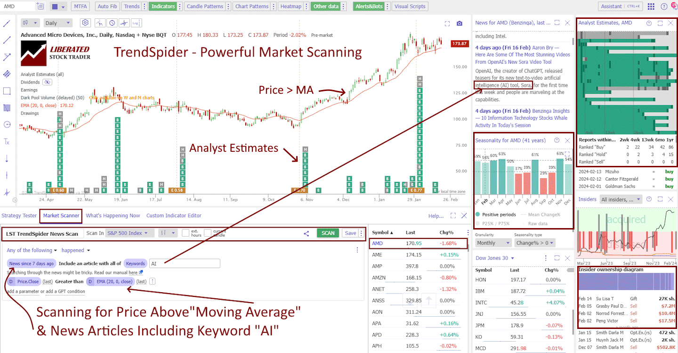Open the Daily timeframe dropdown
The width and height of the screenshot is (678, 353).
pyautogui.click(x=58, y=23)
